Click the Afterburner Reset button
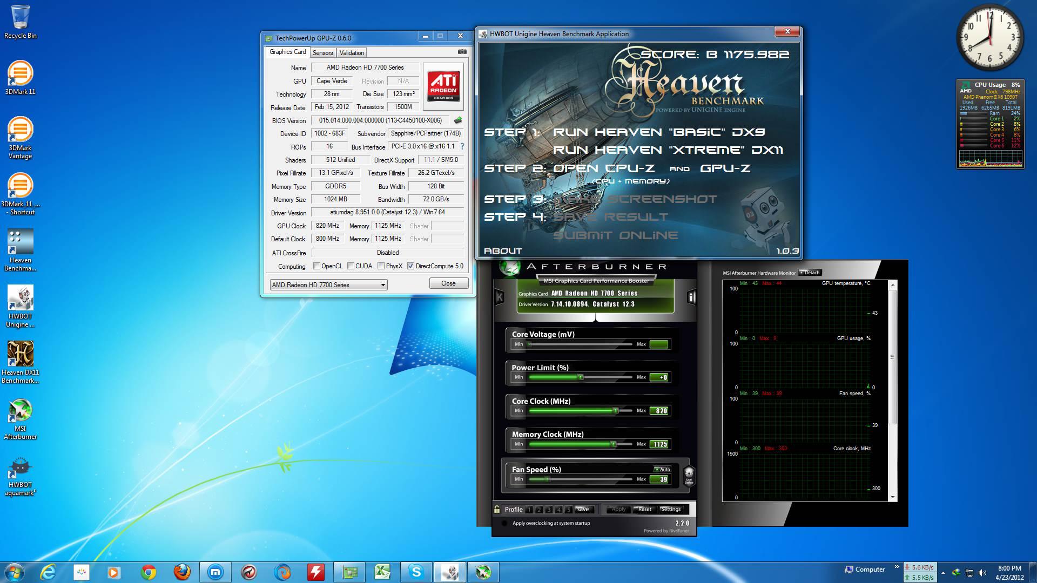This screenshot has height=583, width=1037. [645, 509]
